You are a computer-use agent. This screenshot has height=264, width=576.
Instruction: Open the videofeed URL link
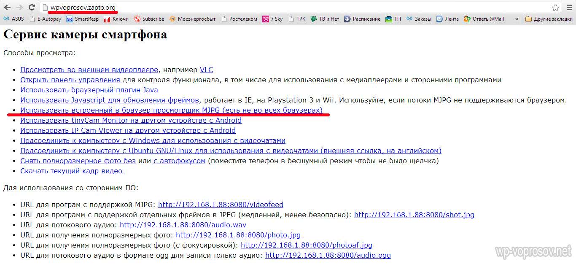[221, 205]
